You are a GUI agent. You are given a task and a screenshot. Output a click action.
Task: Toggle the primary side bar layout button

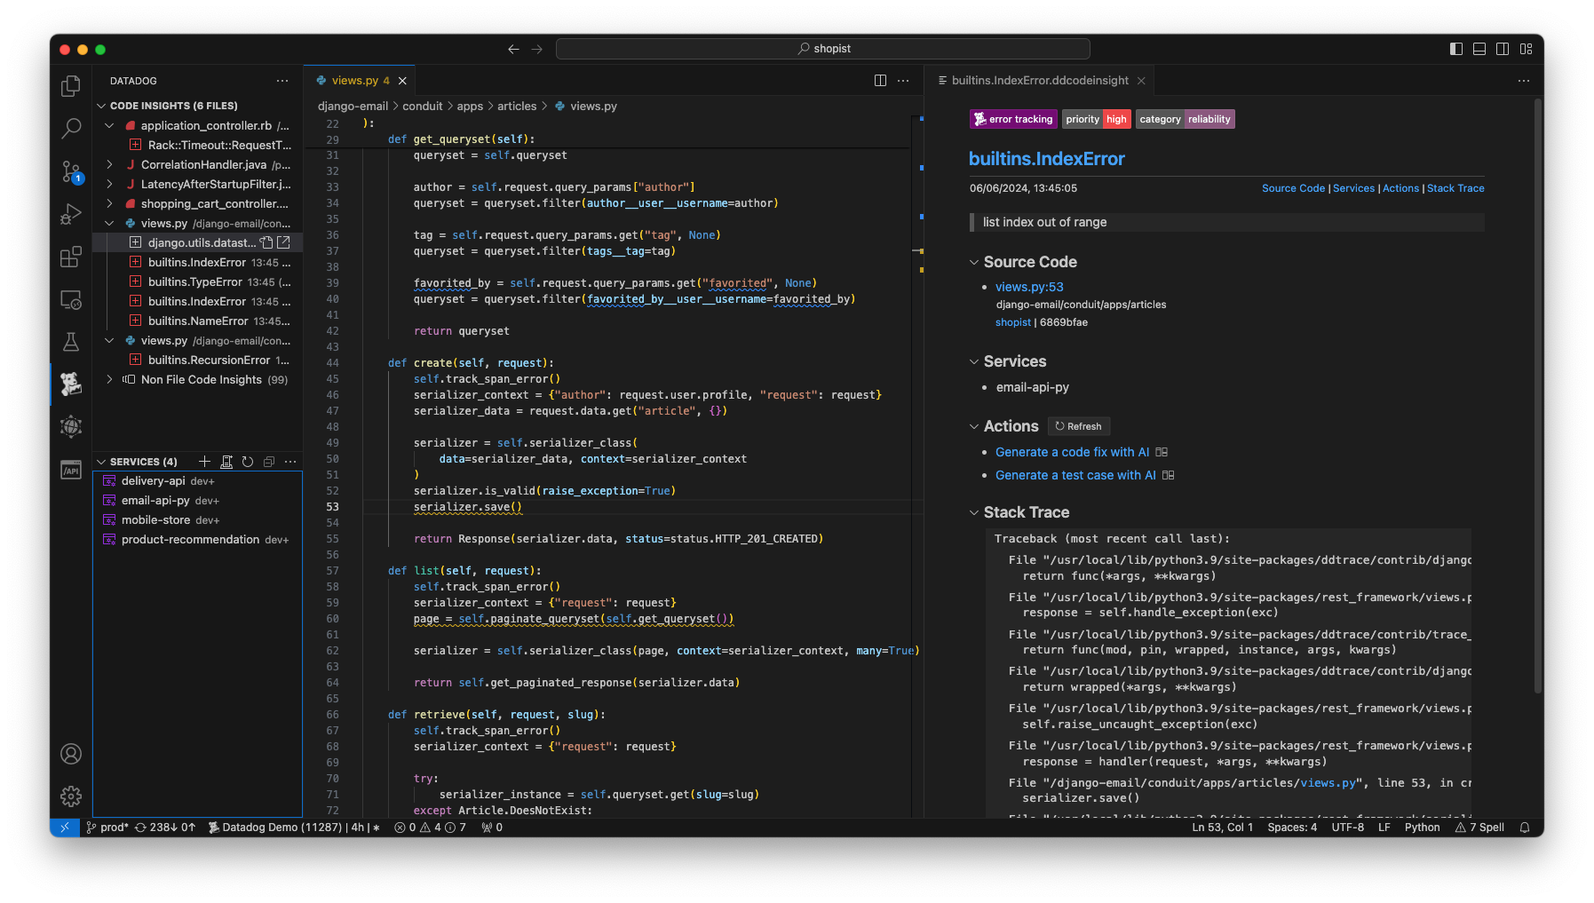1456,49
